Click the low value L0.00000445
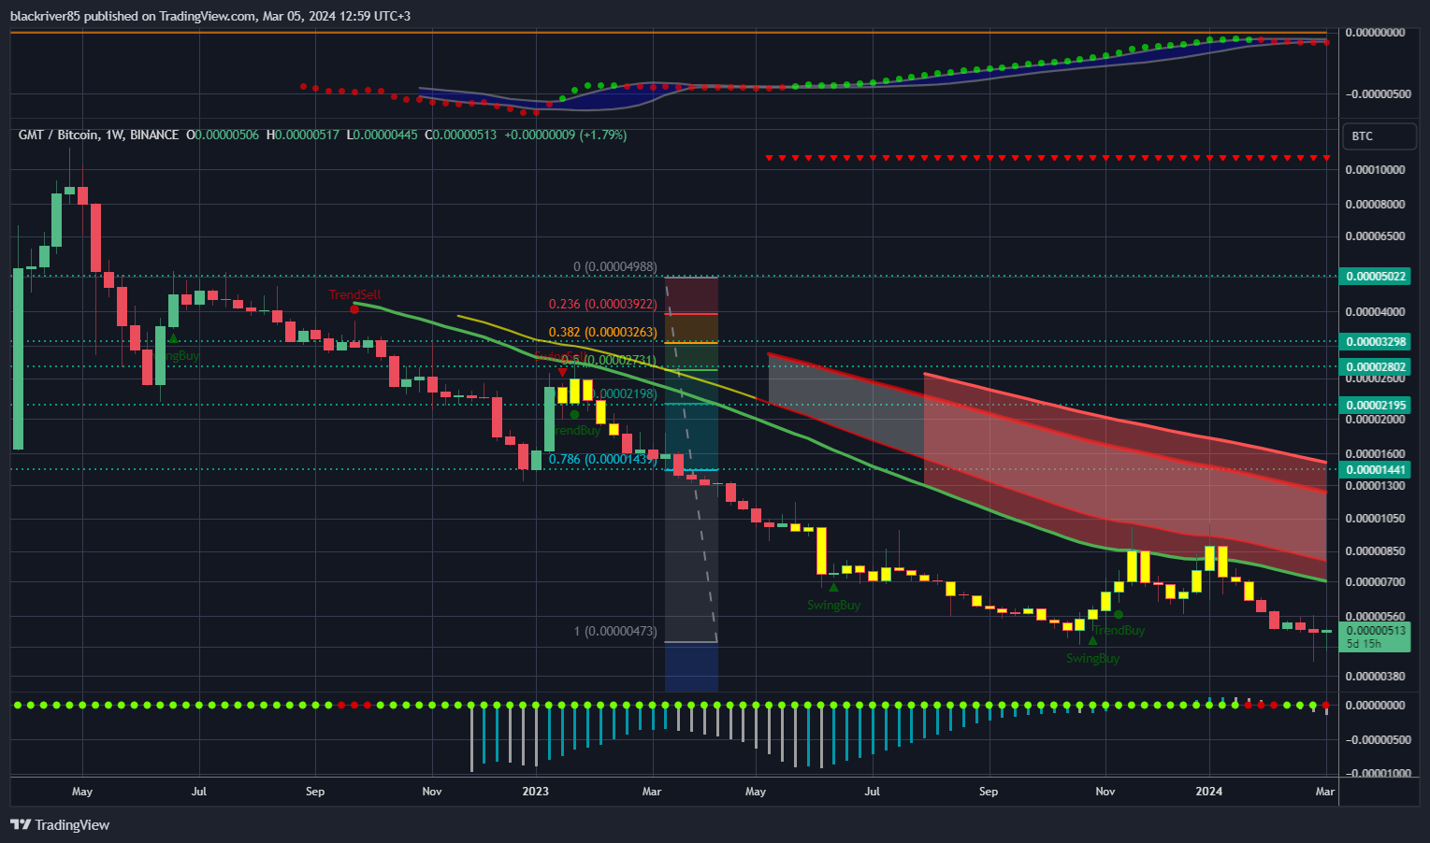 coord(382,136)
